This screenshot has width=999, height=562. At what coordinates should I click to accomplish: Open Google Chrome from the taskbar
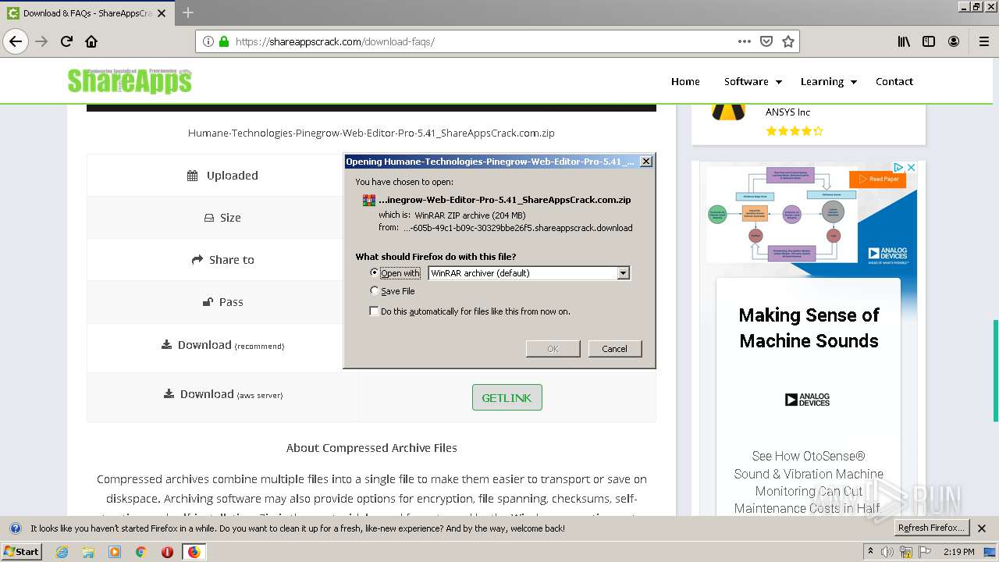point(140,552)
